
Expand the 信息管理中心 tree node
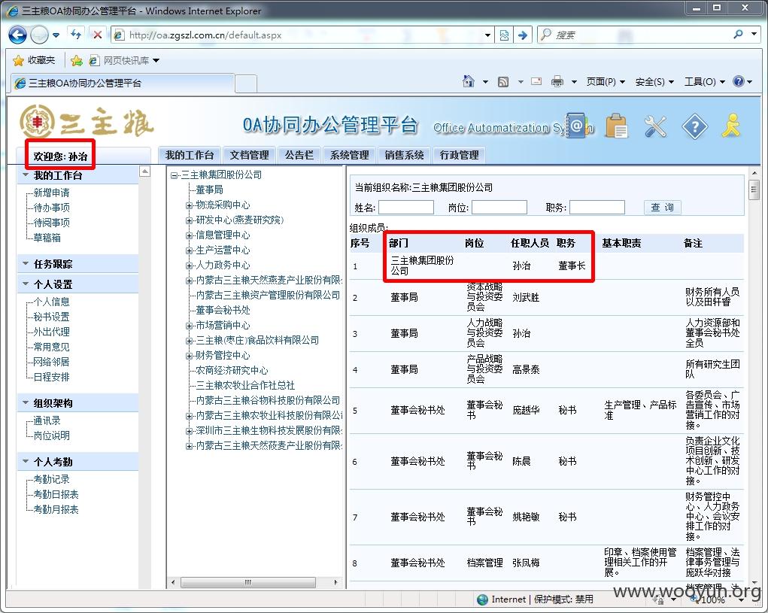coord(189,235)
